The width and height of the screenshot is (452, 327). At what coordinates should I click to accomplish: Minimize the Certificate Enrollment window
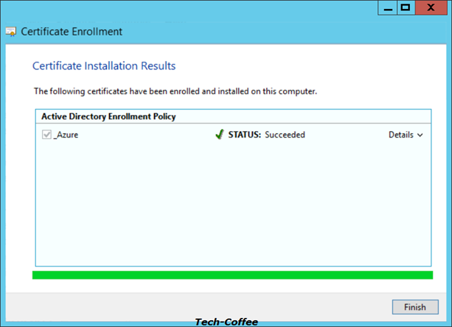coord(388,8)
